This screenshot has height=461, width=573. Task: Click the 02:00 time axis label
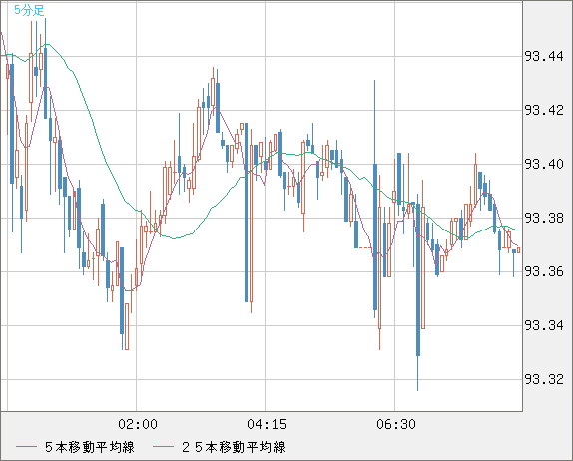(138, 424)
